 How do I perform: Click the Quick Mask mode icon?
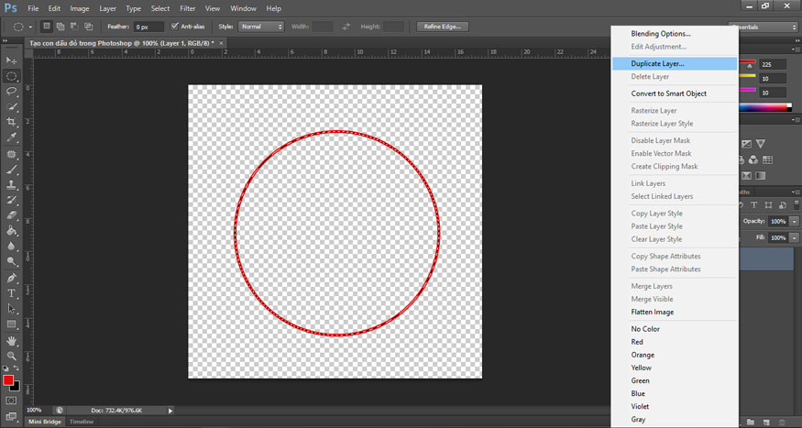[x=11, y=401]
